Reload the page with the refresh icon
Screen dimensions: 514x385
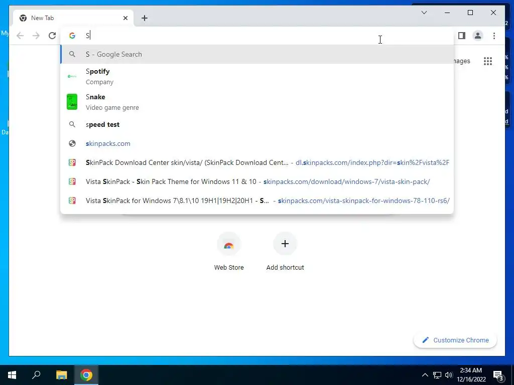tap(52, 36)
